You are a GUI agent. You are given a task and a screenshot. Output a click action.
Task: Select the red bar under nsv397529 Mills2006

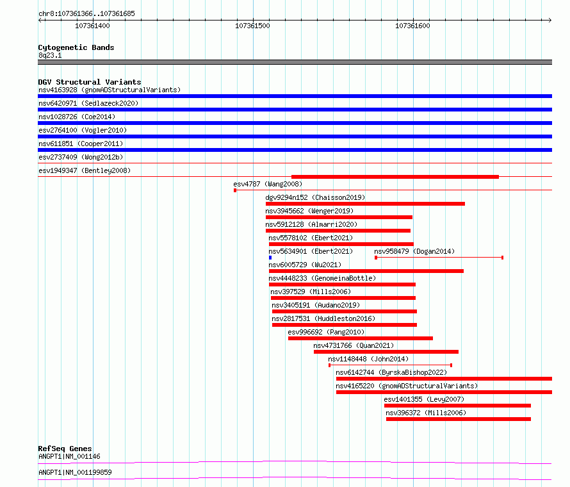[x=343, y=298]
